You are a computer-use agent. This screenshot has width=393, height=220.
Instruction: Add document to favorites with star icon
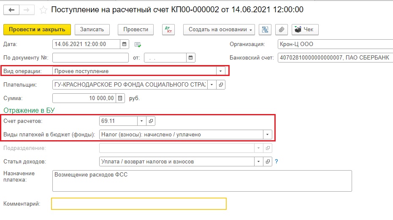(43, 10)
